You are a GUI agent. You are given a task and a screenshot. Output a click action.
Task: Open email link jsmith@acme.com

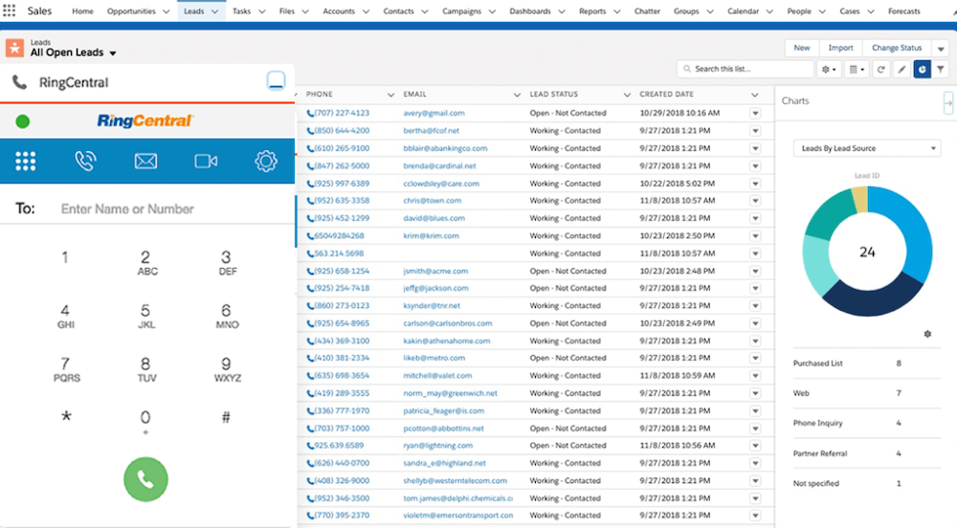pos(435,271)
